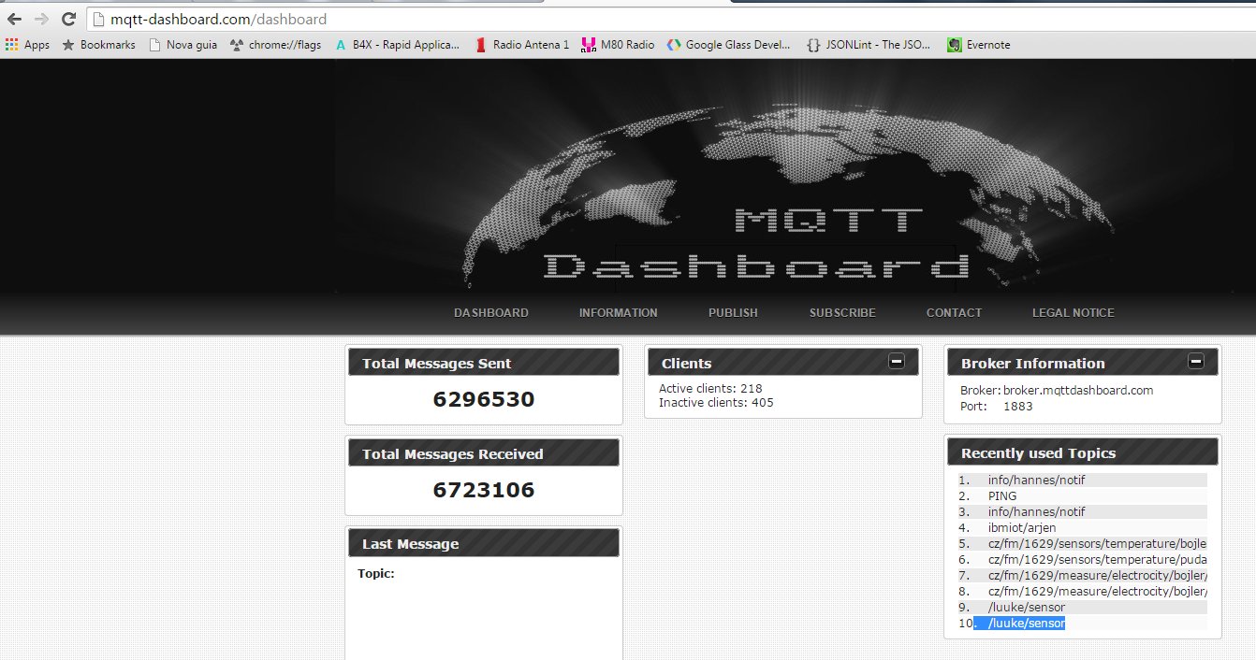This screenshot has height=660, width=1256.
Task: Select topic 1 info/hannes/notif
Action: pos(1083,481)
